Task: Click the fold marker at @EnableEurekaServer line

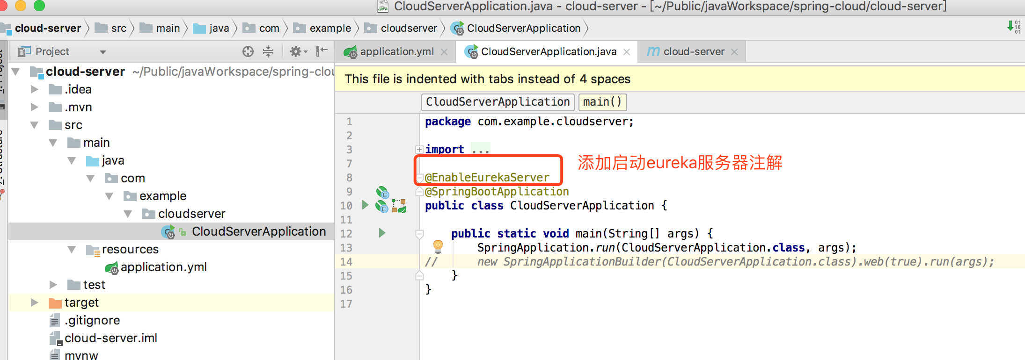Action: (420, 178)
